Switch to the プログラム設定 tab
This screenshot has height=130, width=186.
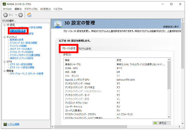tap(85, 49)
